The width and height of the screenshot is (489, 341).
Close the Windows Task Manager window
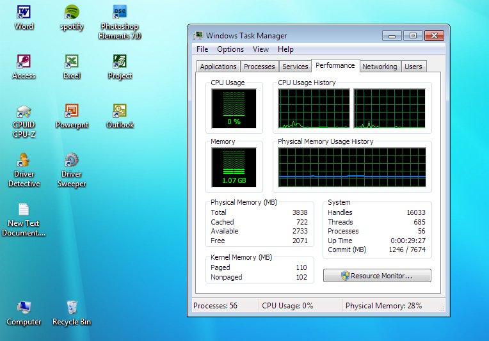point(434,36)
